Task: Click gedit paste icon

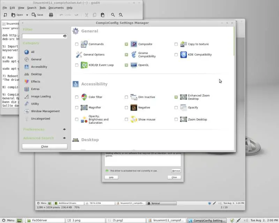Action: click(103, 15)
